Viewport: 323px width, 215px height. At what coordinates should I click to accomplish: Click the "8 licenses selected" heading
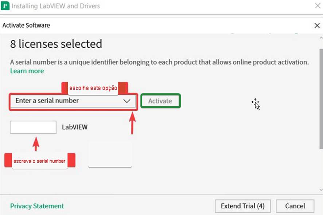pyautogui.click(x=56, y=44)
